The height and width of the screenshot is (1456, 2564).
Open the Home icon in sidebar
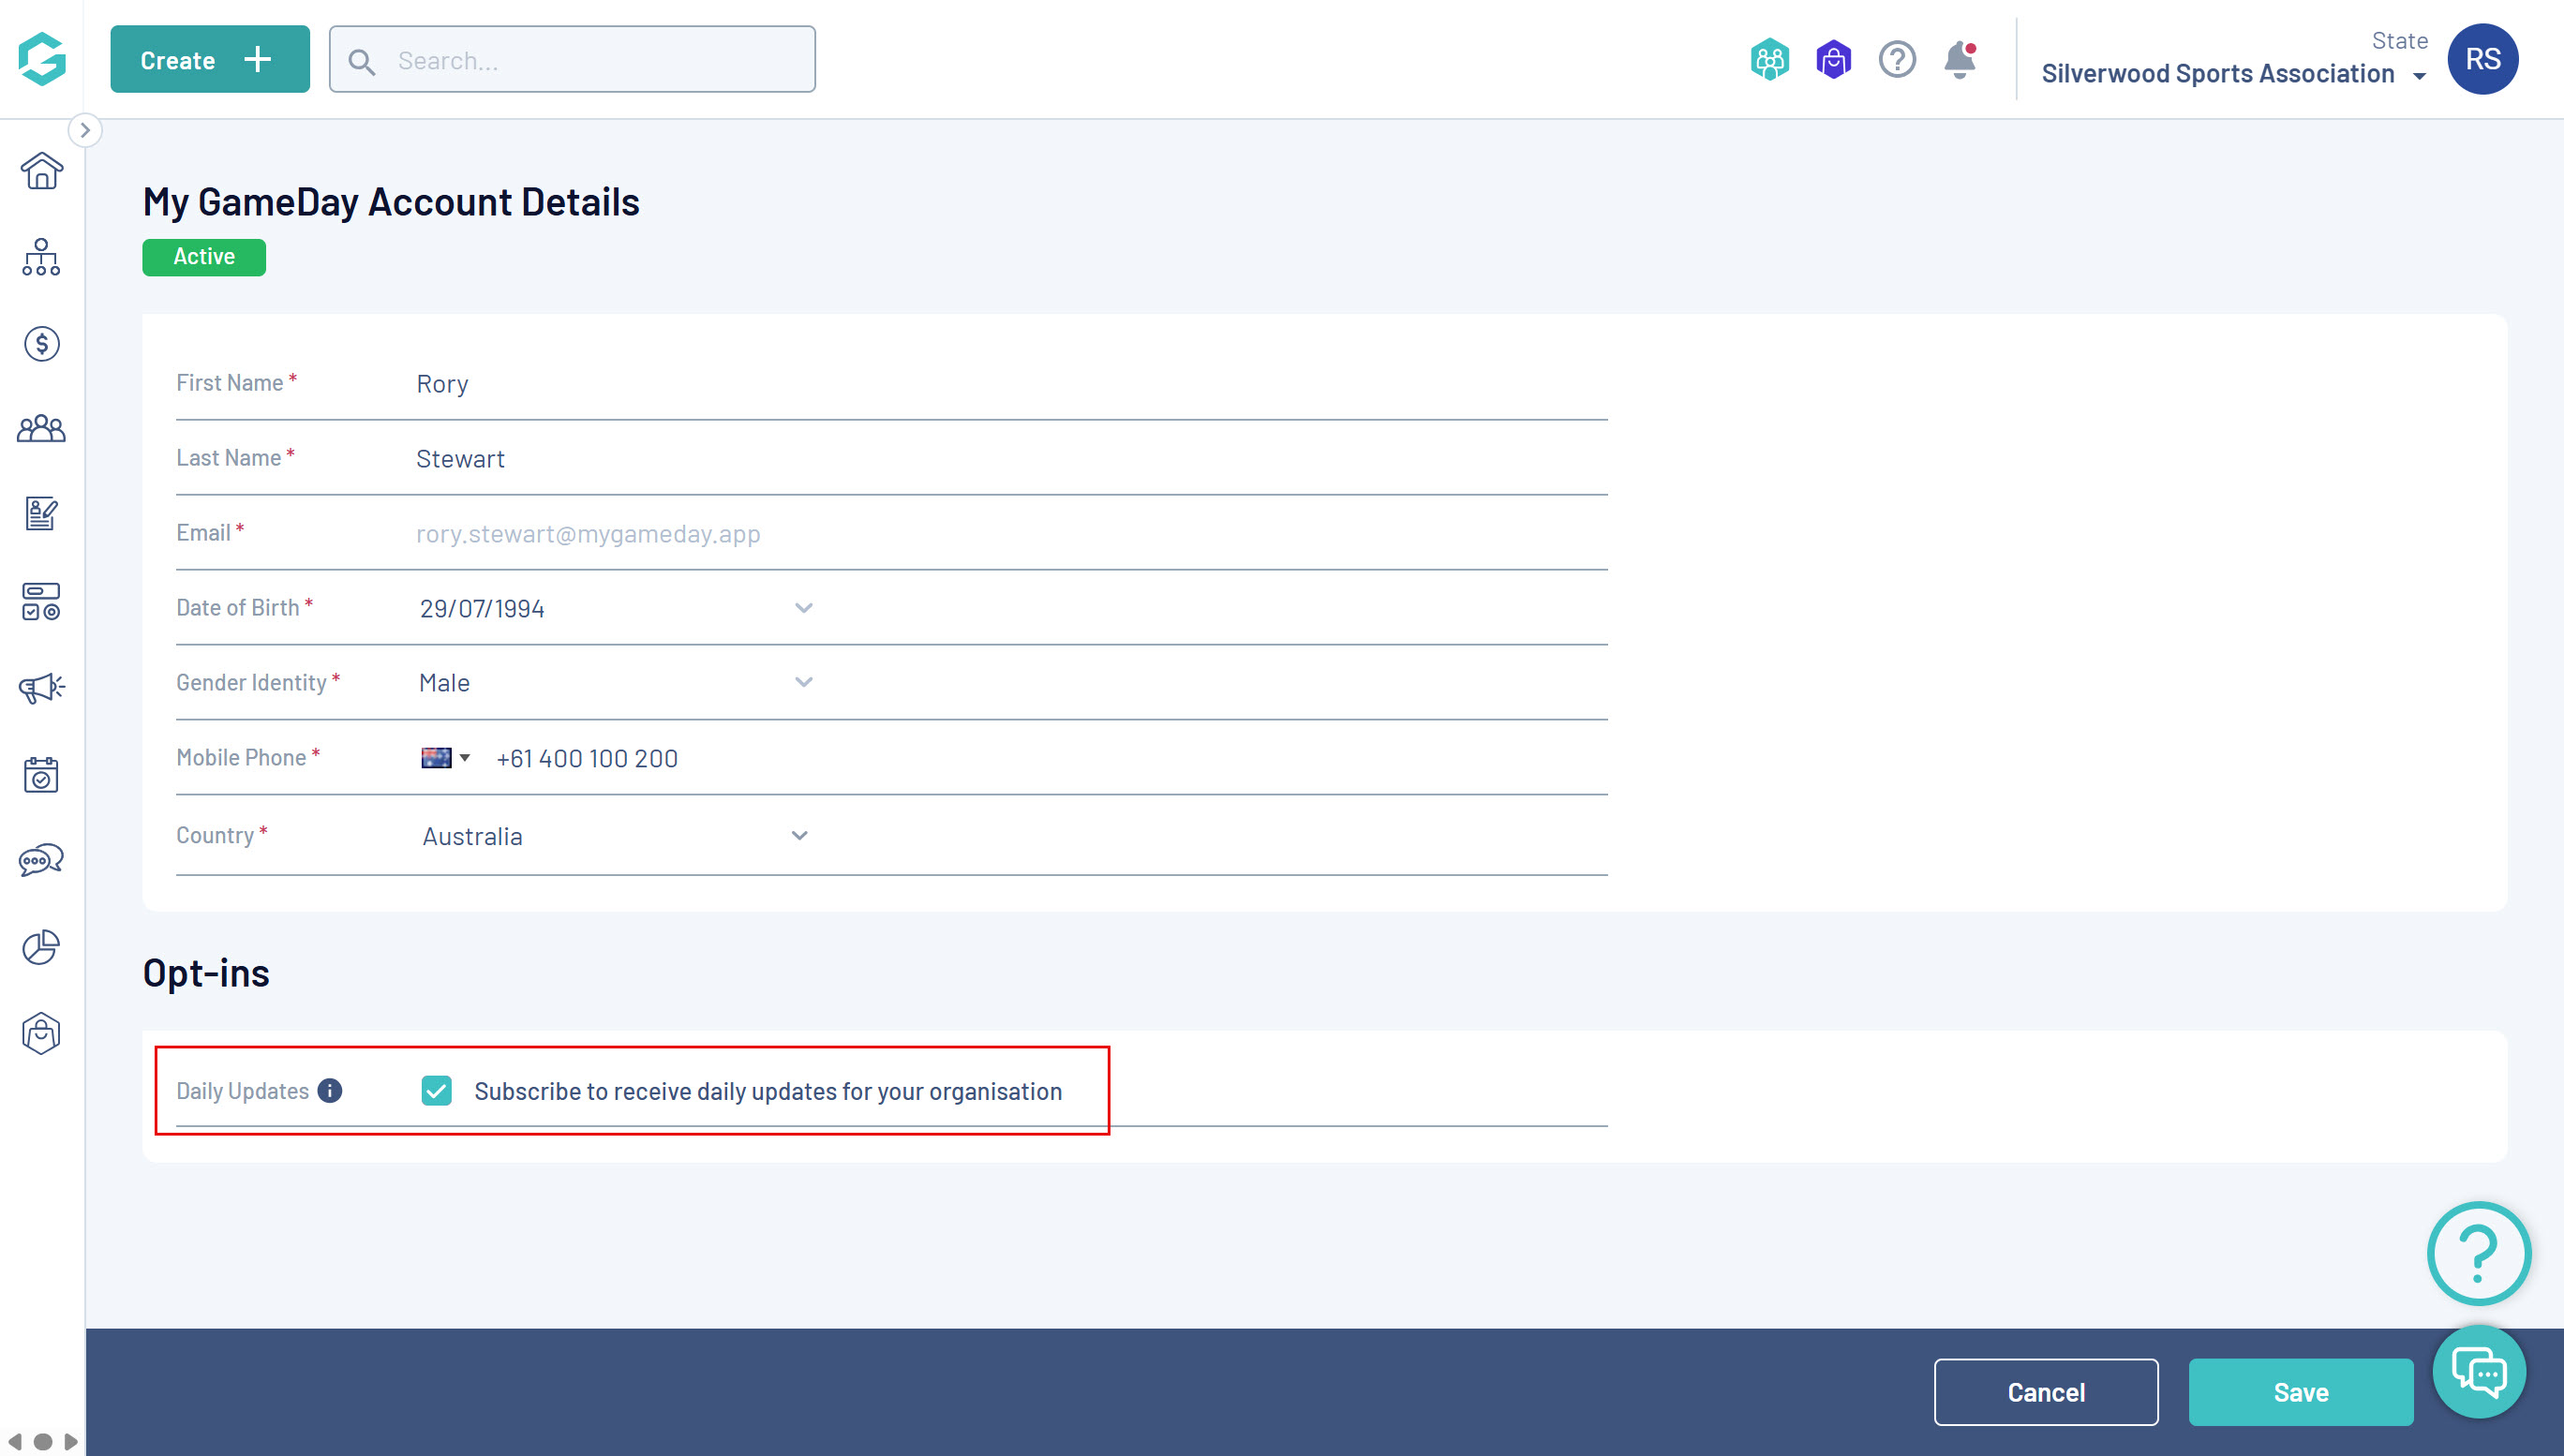pyautogui.click(x=41, y=171)
